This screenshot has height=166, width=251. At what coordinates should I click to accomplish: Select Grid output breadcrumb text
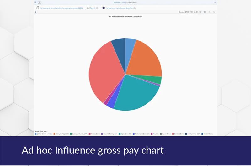(x=132, y=3)
